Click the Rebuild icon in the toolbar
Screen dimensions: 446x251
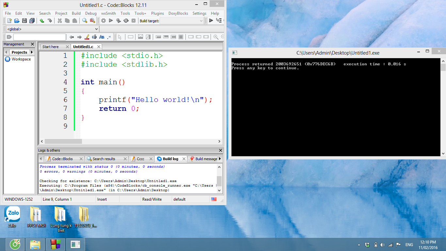[126, 21]
